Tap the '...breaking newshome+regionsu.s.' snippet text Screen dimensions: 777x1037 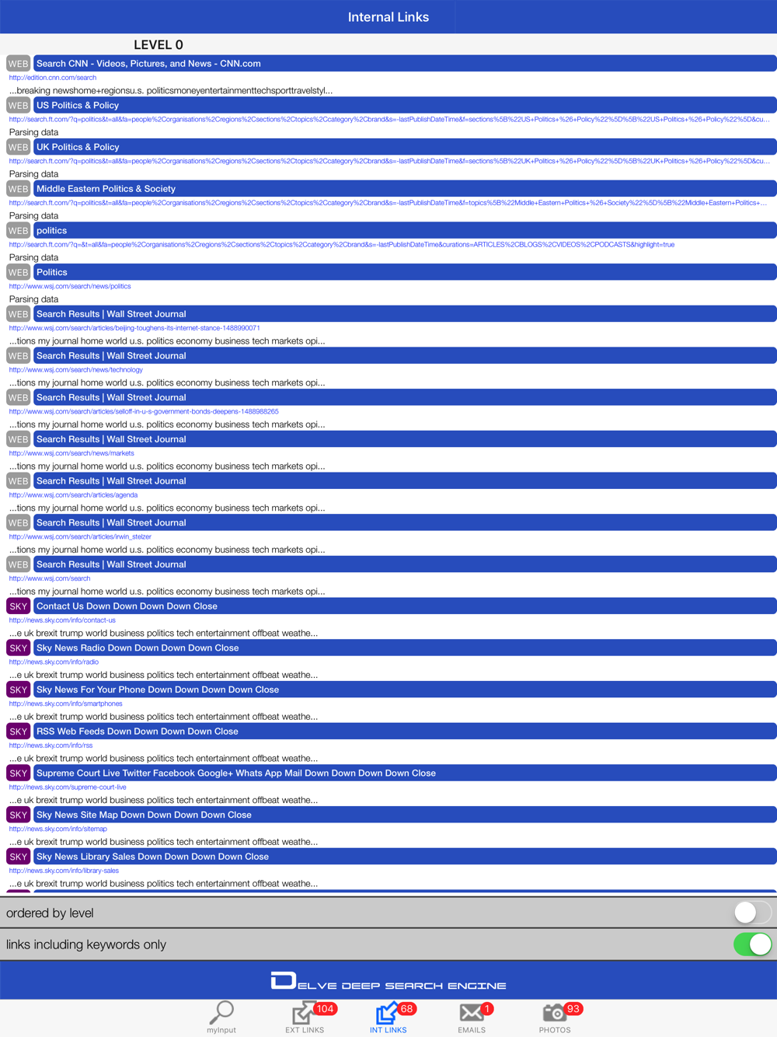[171, 91]
